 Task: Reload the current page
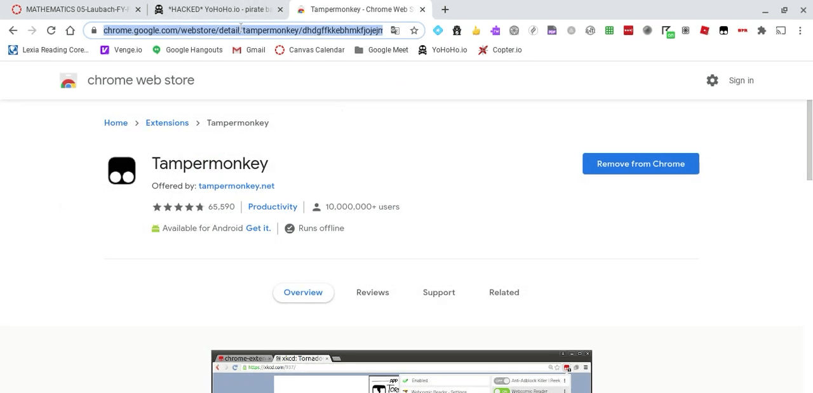coord(51,30)
